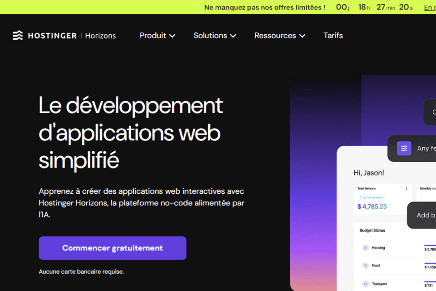This screenshot has width=436, height=291.
Task: Open the Produit dropdown menu
Action: 157,36
